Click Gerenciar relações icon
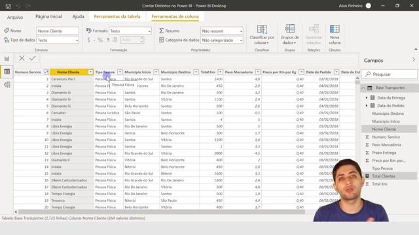The height and width of the screenshot is (235, 419). point(314,29)
